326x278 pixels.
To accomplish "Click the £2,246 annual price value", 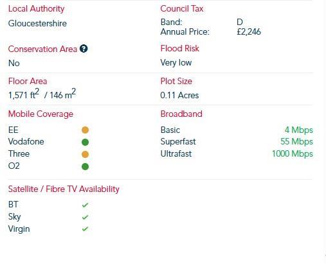I will [249, 32].
